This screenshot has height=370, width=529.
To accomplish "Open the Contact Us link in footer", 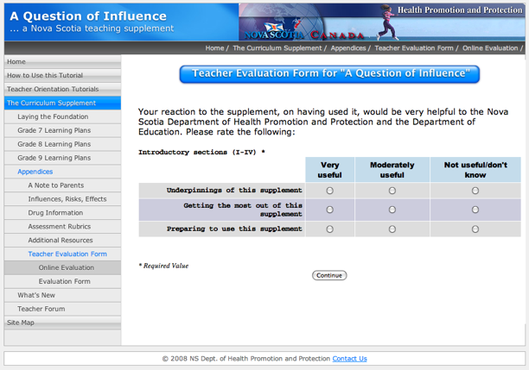I will click(x=349, y=359).
